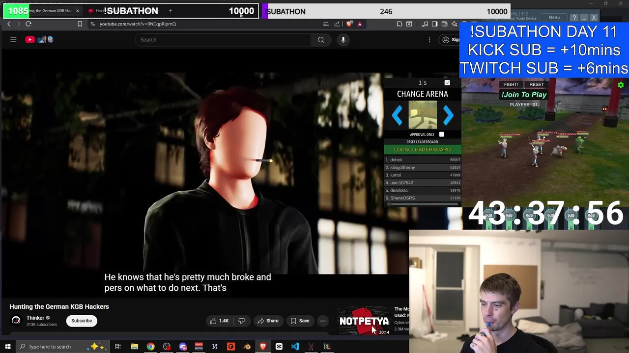Click the FIGHT! button in game

[x=511, y=84]
